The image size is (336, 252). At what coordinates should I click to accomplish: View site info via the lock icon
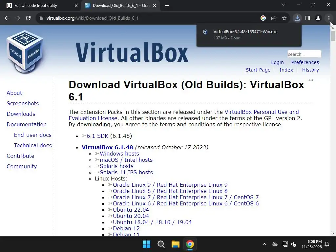point(41,18)
